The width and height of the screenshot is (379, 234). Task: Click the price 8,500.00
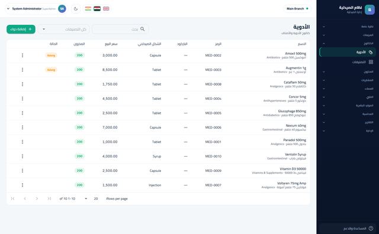pos(110,70)
